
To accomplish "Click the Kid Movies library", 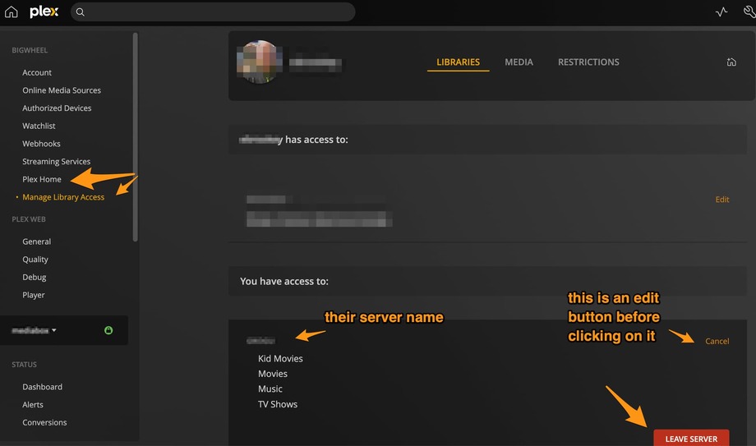I will 280,359.
